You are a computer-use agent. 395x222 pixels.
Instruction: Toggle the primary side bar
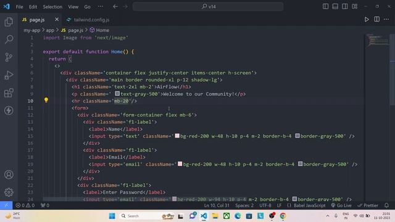tap(325, 7)
